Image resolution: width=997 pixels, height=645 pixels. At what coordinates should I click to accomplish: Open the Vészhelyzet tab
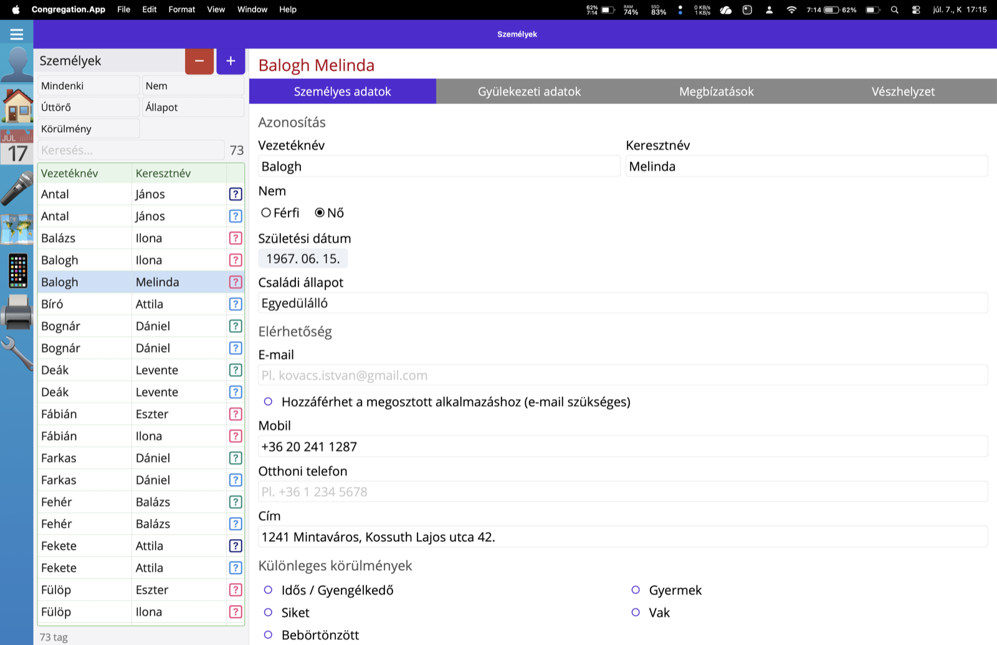click(x=904, y=92)
